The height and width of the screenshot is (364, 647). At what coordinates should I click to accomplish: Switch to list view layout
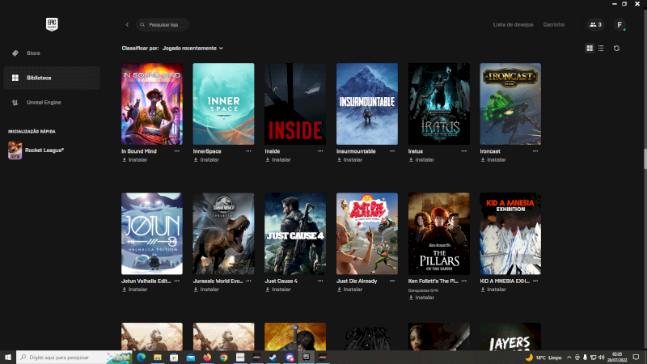[x=600, y=49]
